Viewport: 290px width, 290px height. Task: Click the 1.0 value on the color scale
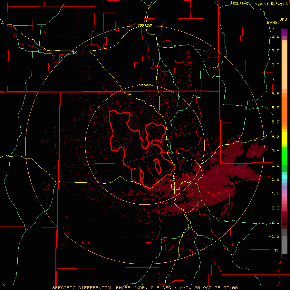coord(275,193)
